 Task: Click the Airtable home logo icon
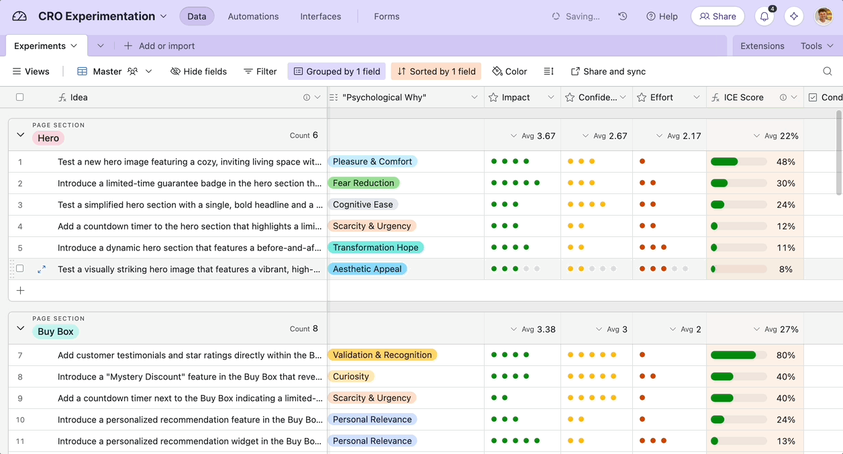(x=19, y=16)
